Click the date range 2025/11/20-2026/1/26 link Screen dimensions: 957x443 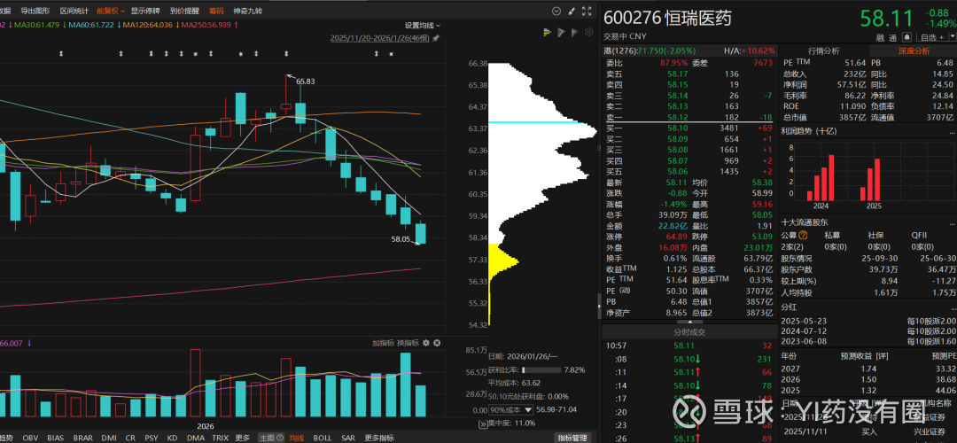coord(379,38)
